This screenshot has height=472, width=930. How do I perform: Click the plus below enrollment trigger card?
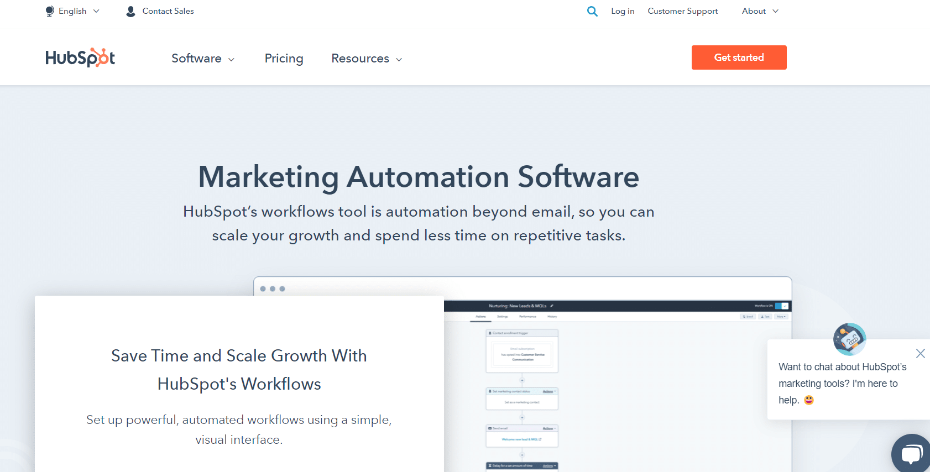(x=522, y=380)
